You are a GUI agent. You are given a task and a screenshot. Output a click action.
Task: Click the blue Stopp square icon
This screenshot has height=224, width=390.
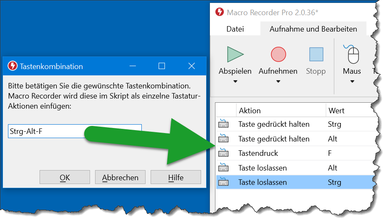point(316,54)
